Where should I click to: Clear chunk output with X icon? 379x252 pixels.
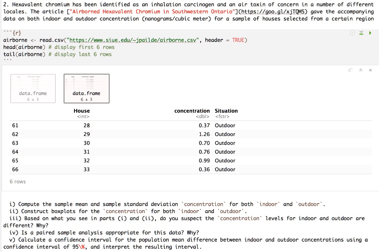coord(370,70)
